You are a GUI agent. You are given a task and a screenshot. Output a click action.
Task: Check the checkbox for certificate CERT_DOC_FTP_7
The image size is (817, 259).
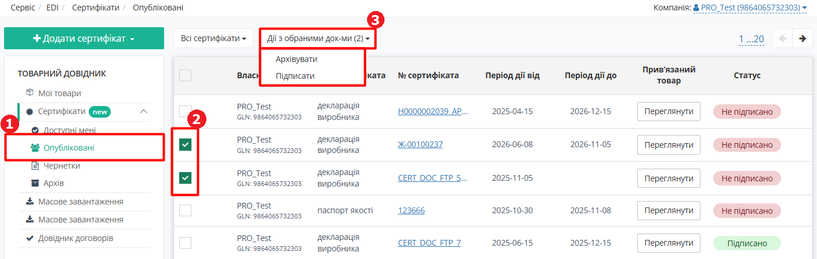[x=186, y=243]
